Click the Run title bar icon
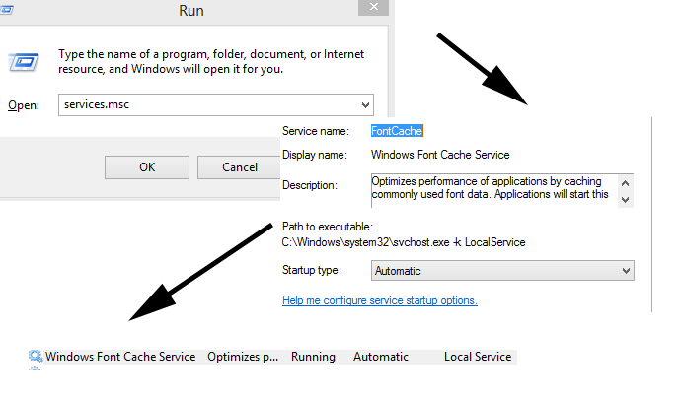This screenshot has width=681, height=394. pos(6,10)
